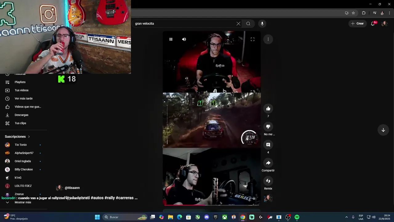Seek on the Short's red progress bar

(212, 205)
